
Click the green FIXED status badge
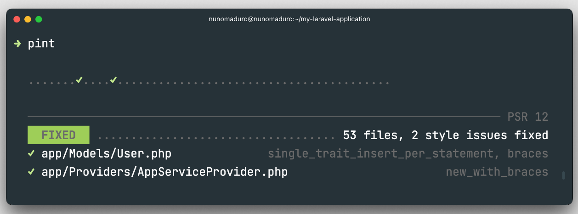point(58,135)
